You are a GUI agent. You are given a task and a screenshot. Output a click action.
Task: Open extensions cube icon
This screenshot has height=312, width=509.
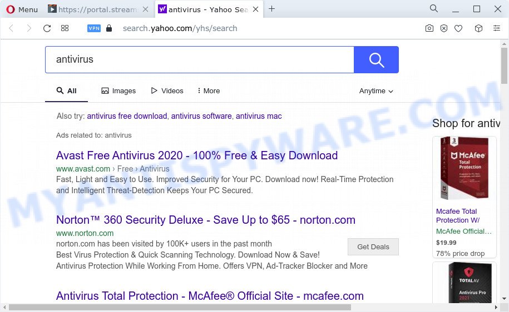pos(478,28)
